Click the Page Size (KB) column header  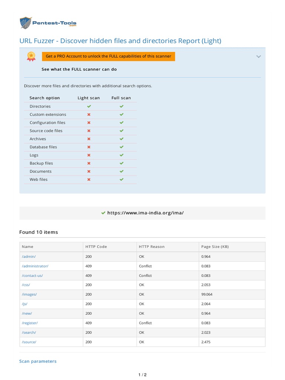(x=215, y=247)
